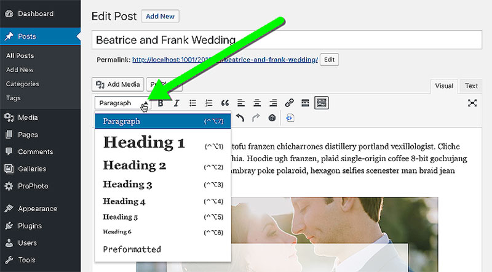Open Tags submenu
Screen dimensions: 492x272
click(13, 98)
